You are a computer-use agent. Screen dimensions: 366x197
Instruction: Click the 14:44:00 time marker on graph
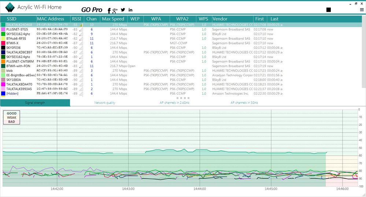(200, 189)
